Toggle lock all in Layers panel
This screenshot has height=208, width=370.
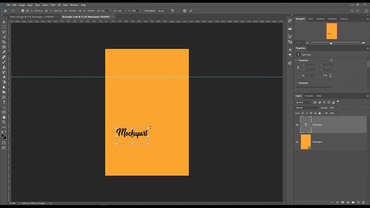[320, 113]
